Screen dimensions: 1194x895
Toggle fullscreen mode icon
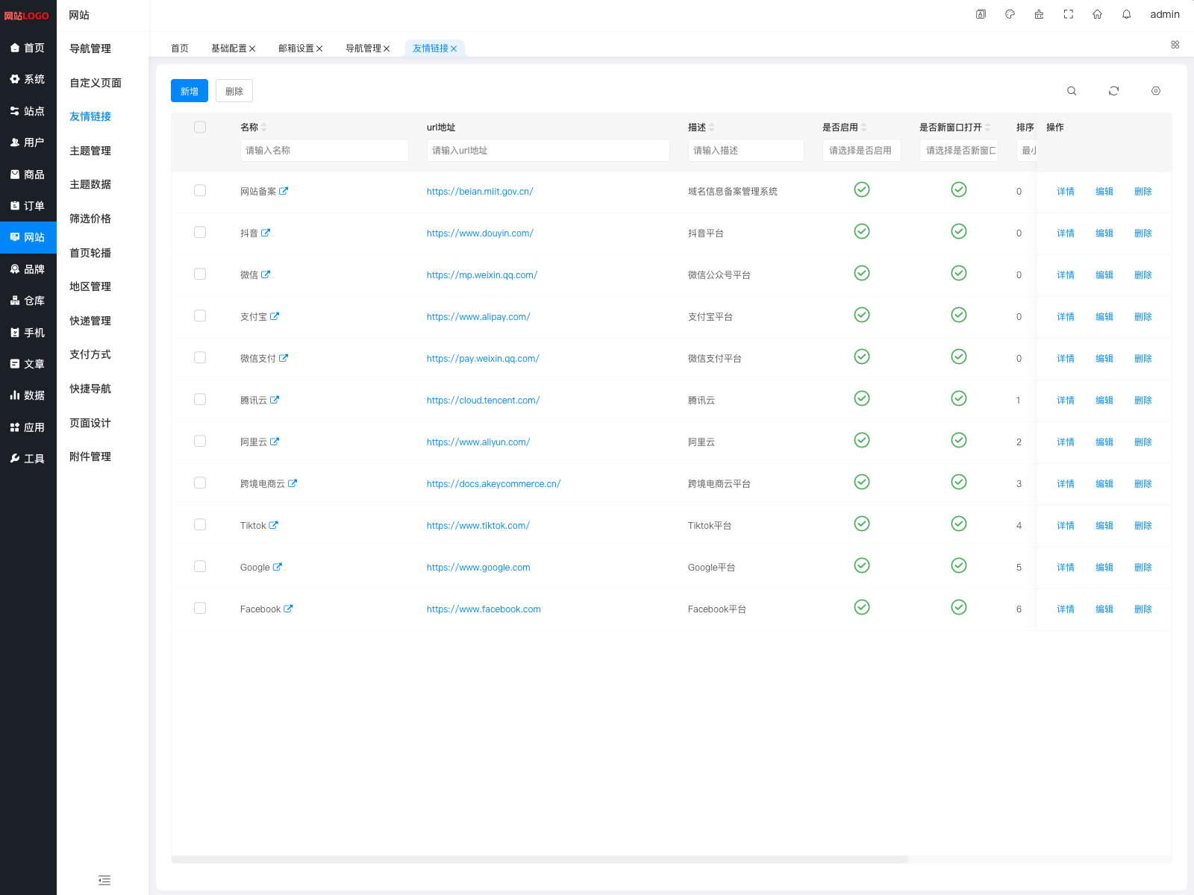tap(1068, 14)
